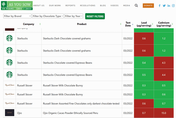The width and height of the screenshot is (176, 118).
Task: Click the red 4.4 cadmium cell
Action: 164,75
